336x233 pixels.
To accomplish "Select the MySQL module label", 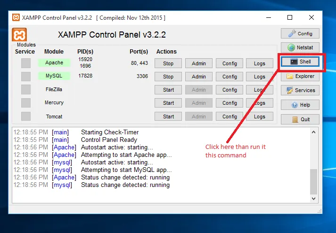I will coord(54,76).
